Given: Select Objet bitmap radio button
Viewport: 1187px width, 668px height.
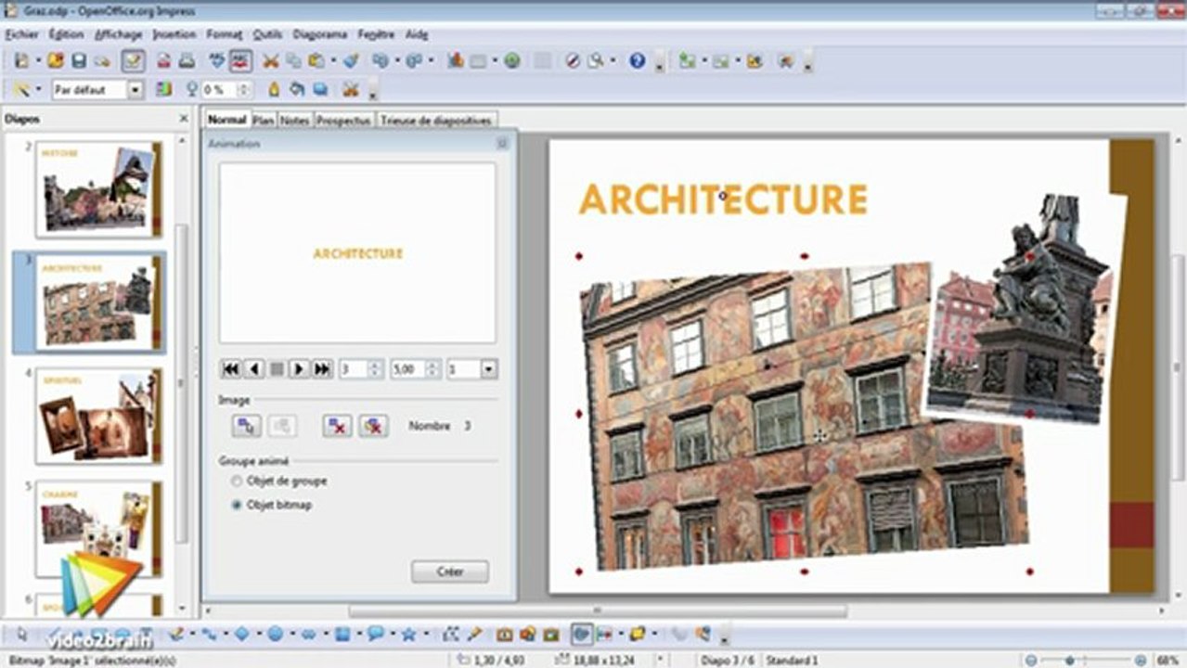Looking at the screenshot, I should 237,506.
